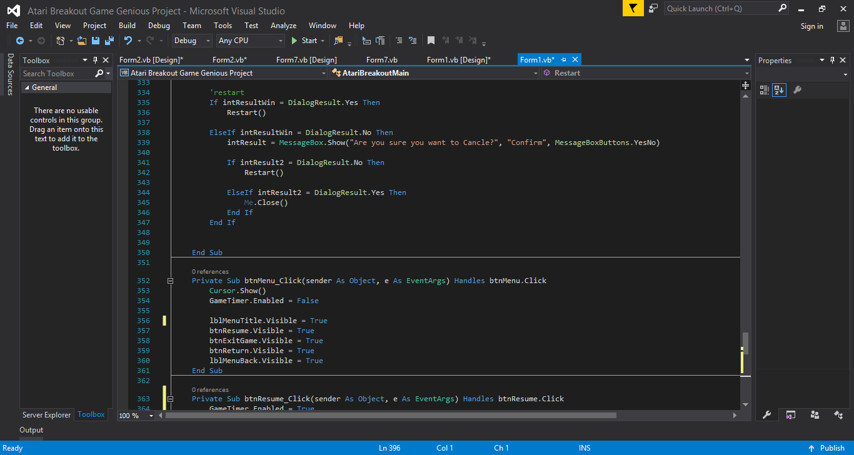Close the Toolbox panel

(106, 60)
